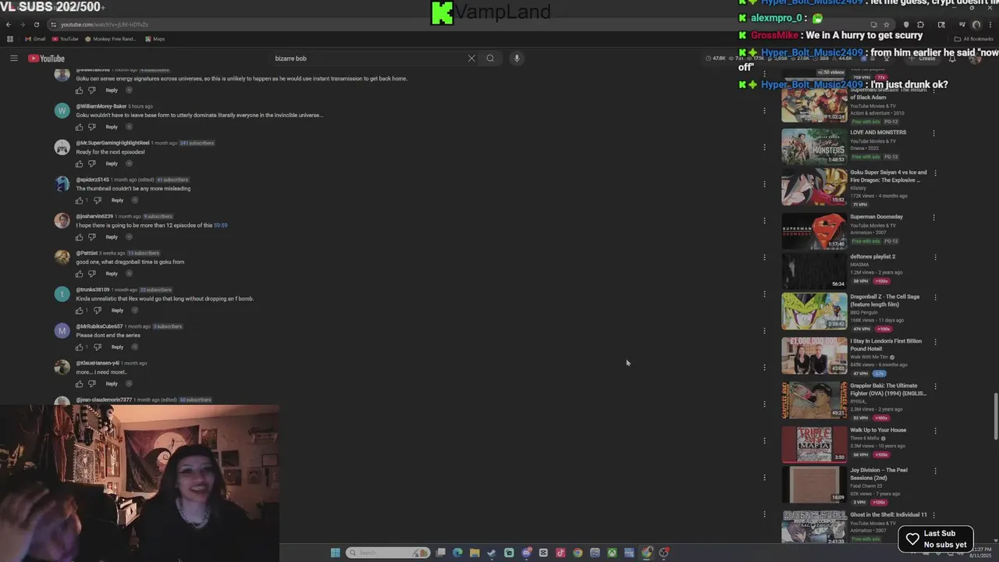The image size is (999, 562).
Task: Start voice search with the microphone
Action: pos(516,59)
